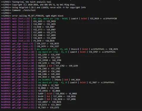
Task: Click the 't17_6896 <- t18_8816' entry
Action: (64, 96)
